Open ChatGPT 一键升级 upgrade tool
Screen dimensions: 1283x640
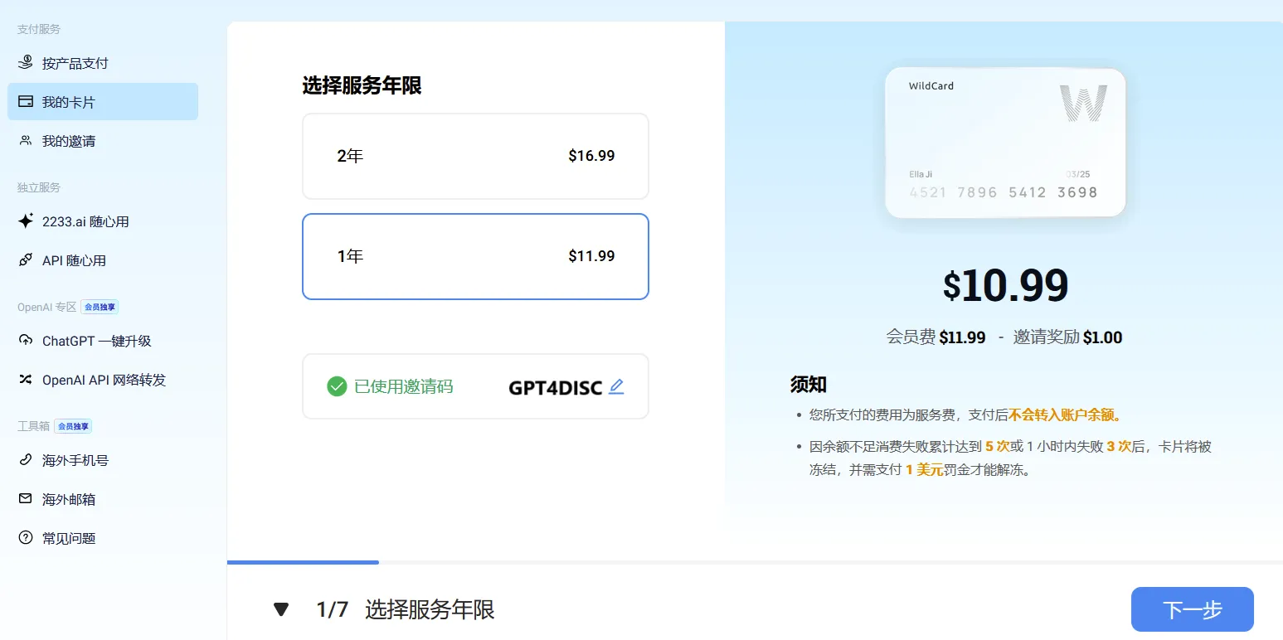pos(25,340)
